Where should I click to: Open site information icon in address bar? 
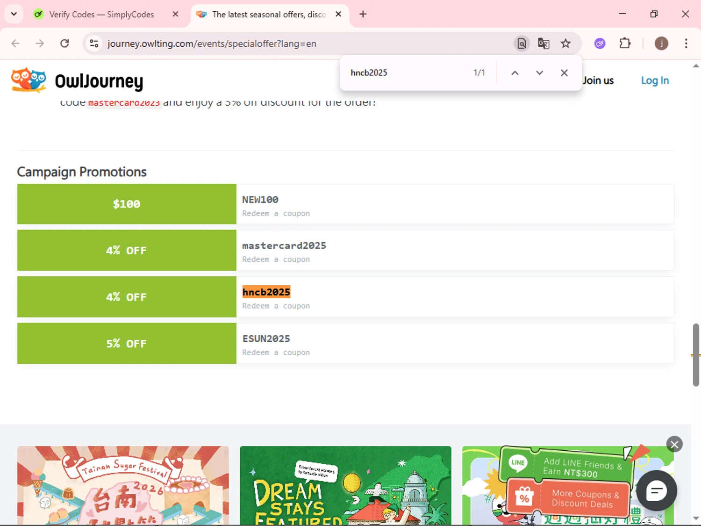(x=94, y=43)
